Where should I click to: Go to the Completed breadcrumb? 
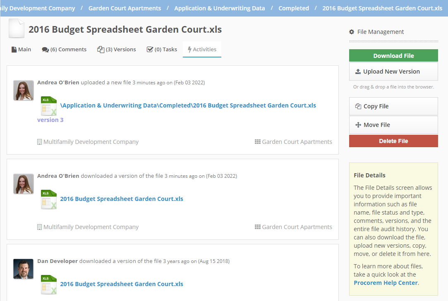(x=294, y=8)
